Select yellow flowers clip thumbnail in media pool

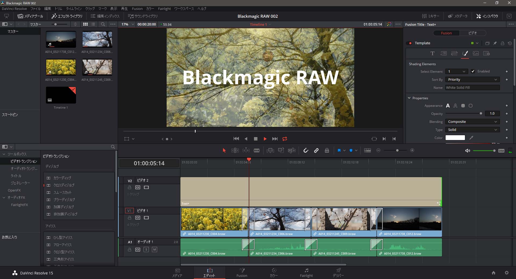(x=61, y=67)
